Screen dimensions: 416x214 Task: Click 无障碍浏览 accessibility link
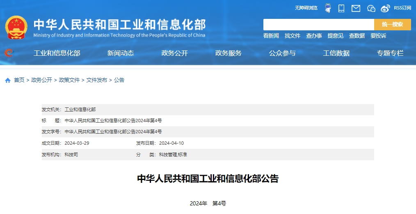[x=306, y=8]
